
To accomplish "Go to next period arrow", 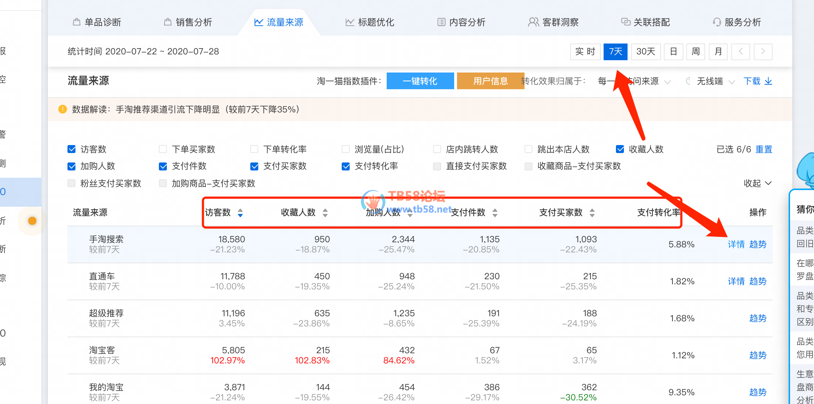I will (x=763, y=51).
